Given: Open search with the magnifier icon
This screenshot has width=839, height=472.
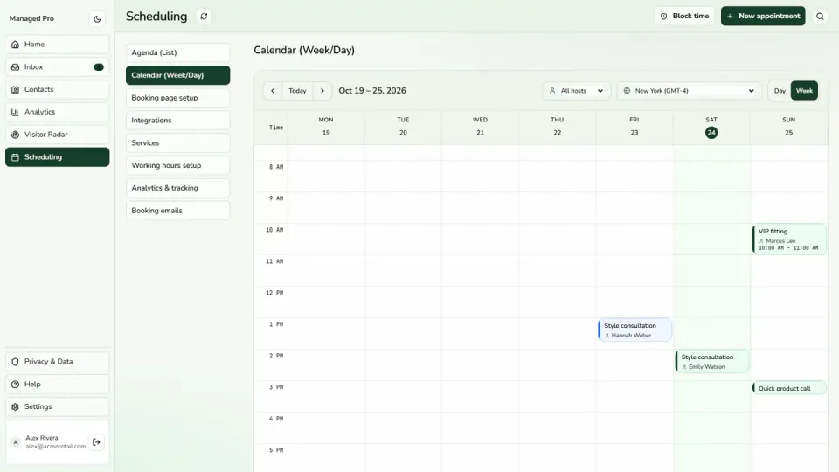Looking at the screenshot, I should 820,16.
